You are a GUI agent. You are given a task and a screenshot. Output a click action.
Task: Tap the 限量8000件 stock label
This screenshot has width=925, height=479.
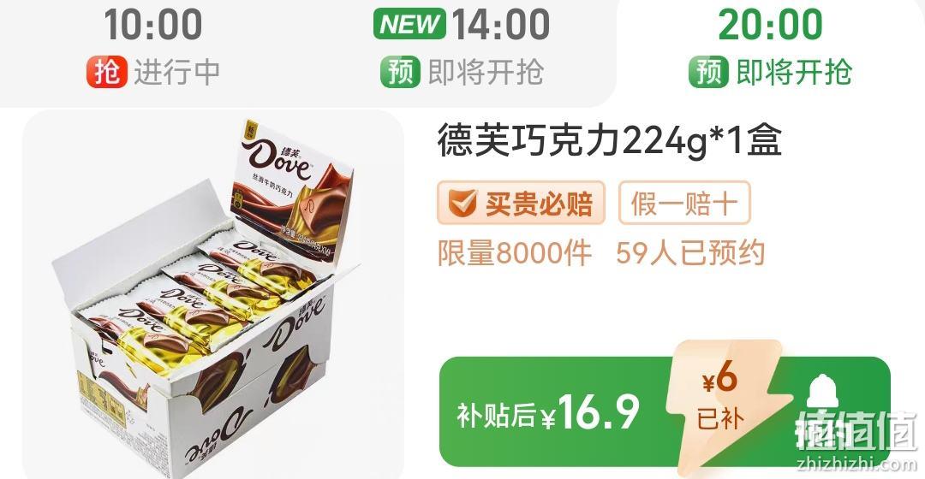pos(515,253)
